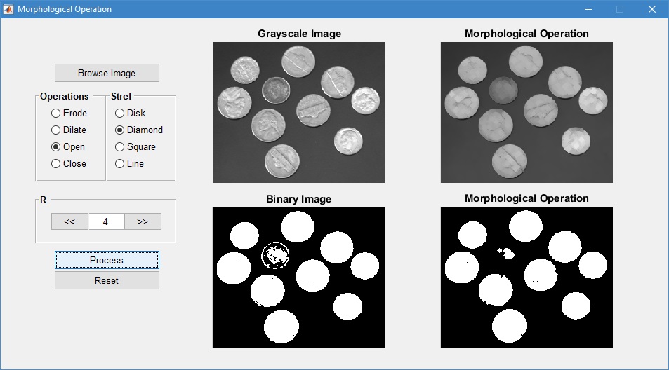Select the Erode operation

tap(56, 113)
